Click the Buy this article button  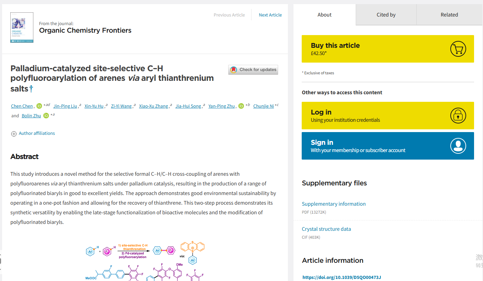tap(388, 49)
